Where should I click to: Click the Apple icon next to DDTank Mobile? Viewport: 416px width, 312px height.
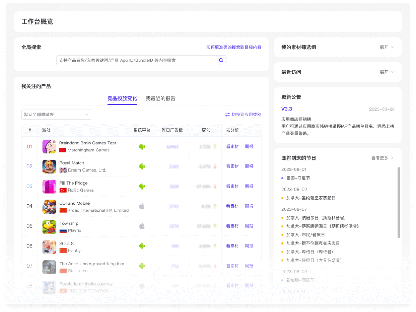[141, 206]
